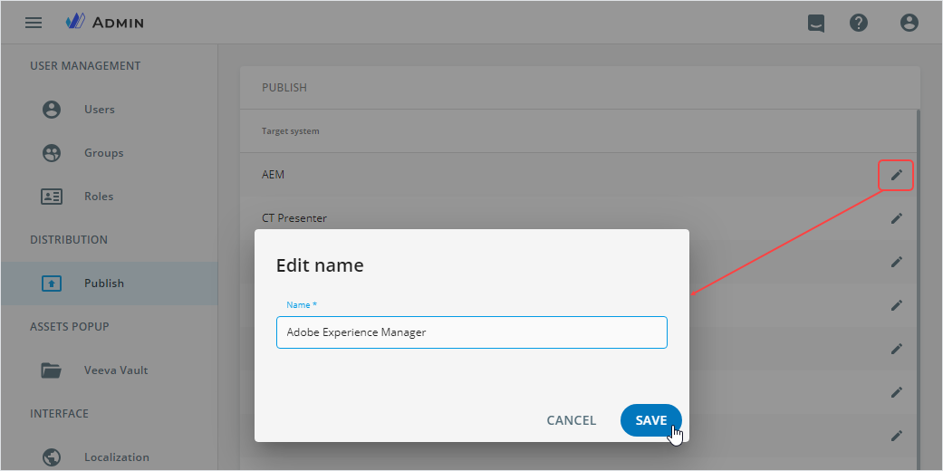Open the Groups section in sidebar
The width and height of the screenshot is (943, 471).
103,153
